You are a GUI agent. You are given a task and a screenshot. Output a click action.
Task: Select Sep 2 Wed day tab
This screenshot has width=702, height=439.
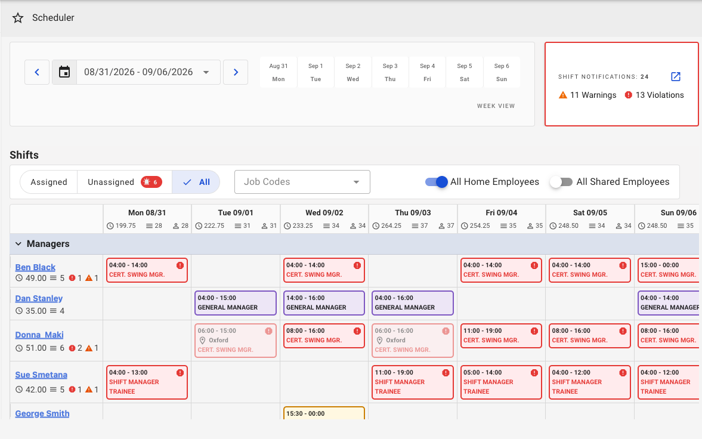click(353, 72)
